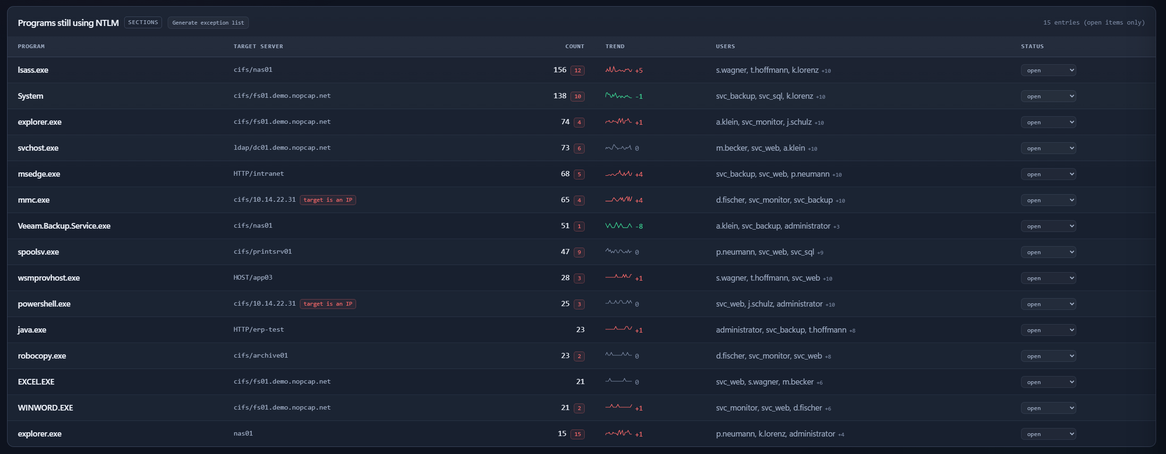1166x454 pixels.
Task: Open status dropdown for powershell.exe
Action: click(1048, 304)
